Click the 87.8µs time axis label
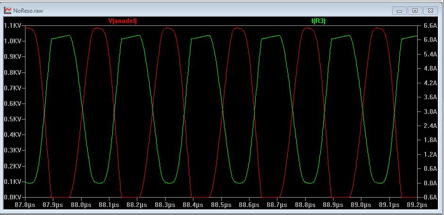 point(25,205)
